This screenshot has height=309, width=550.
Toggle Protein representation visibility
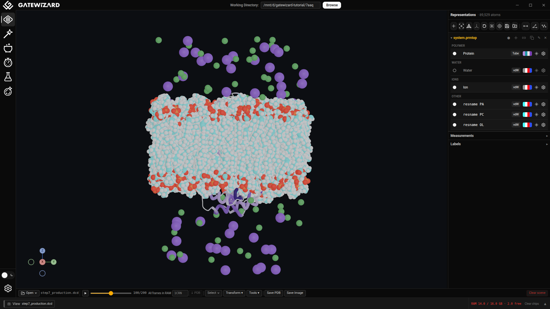tap(455, 54)
